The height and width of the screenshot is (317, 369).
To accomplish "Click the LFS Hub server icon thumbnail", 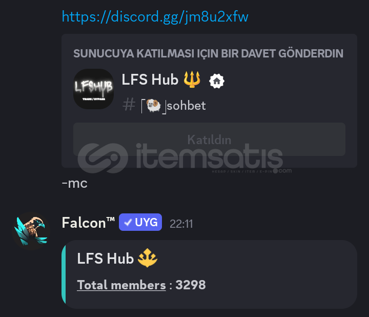I will click(x=93, y=89).
